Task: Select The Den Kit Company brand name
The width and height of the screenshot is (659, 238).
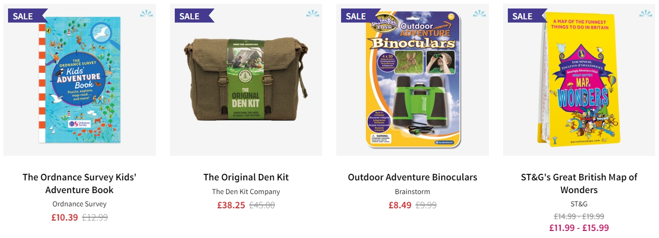Action: point(246,192)
